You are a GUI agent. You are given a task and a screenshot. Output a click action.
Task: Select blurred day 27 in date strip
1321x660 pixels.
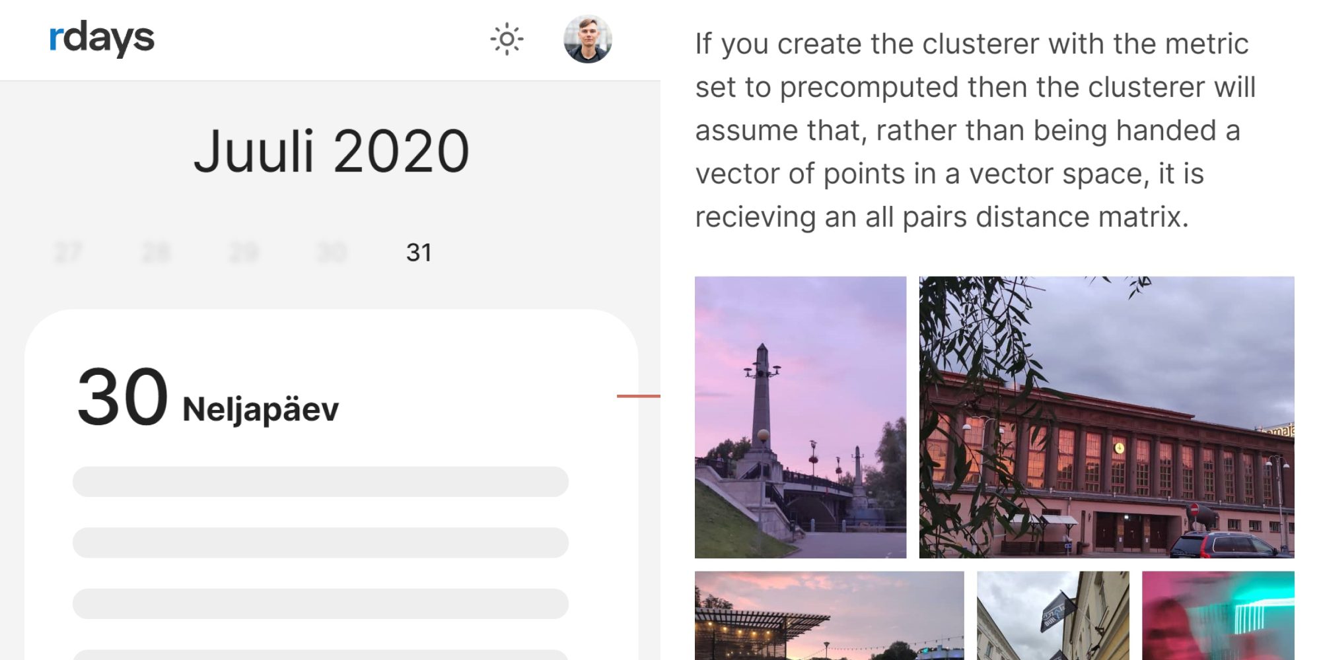(69, 252)
